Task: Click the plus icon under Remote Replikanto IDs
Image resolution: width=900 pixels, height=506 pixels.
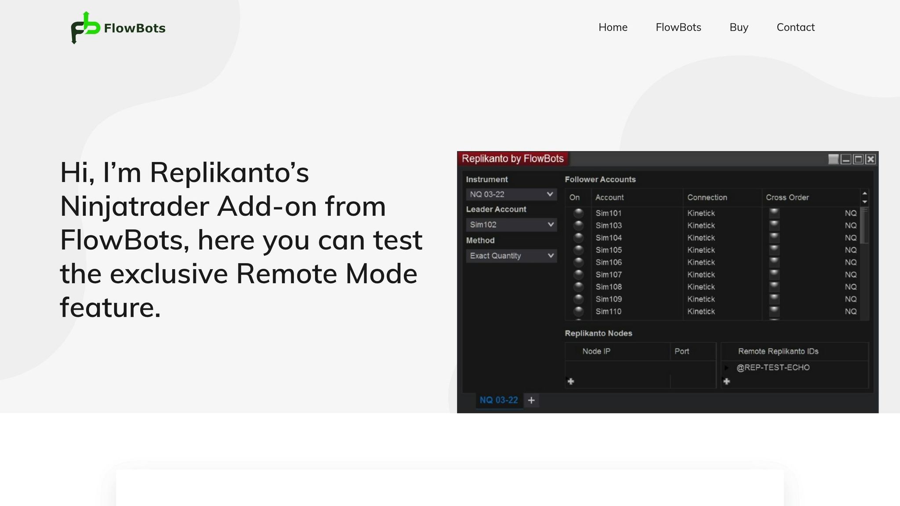Action: [x=727, y=382]
